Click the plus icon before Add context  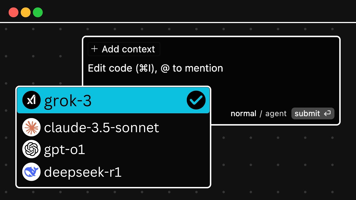tap(95, 49)
